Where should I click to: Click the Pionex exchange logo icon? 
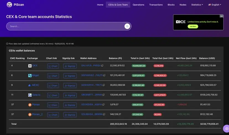pos(30,105)
